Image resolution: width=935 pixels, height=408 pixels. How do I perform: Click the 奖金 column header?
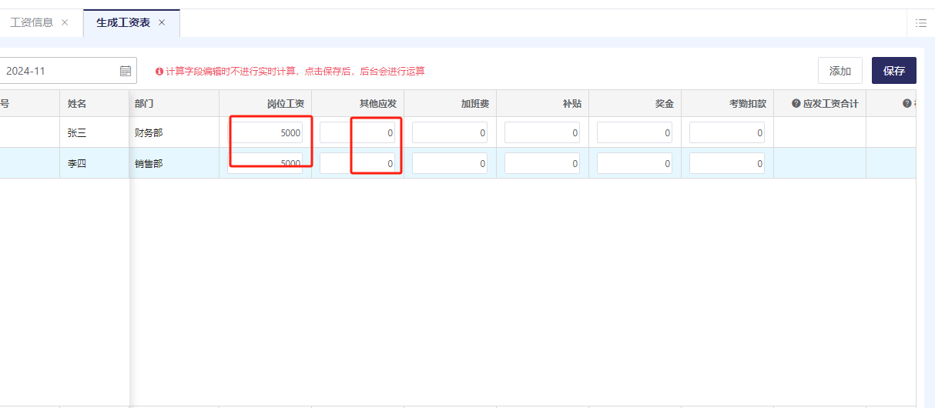pyautogui.click(x=635, y=103)
